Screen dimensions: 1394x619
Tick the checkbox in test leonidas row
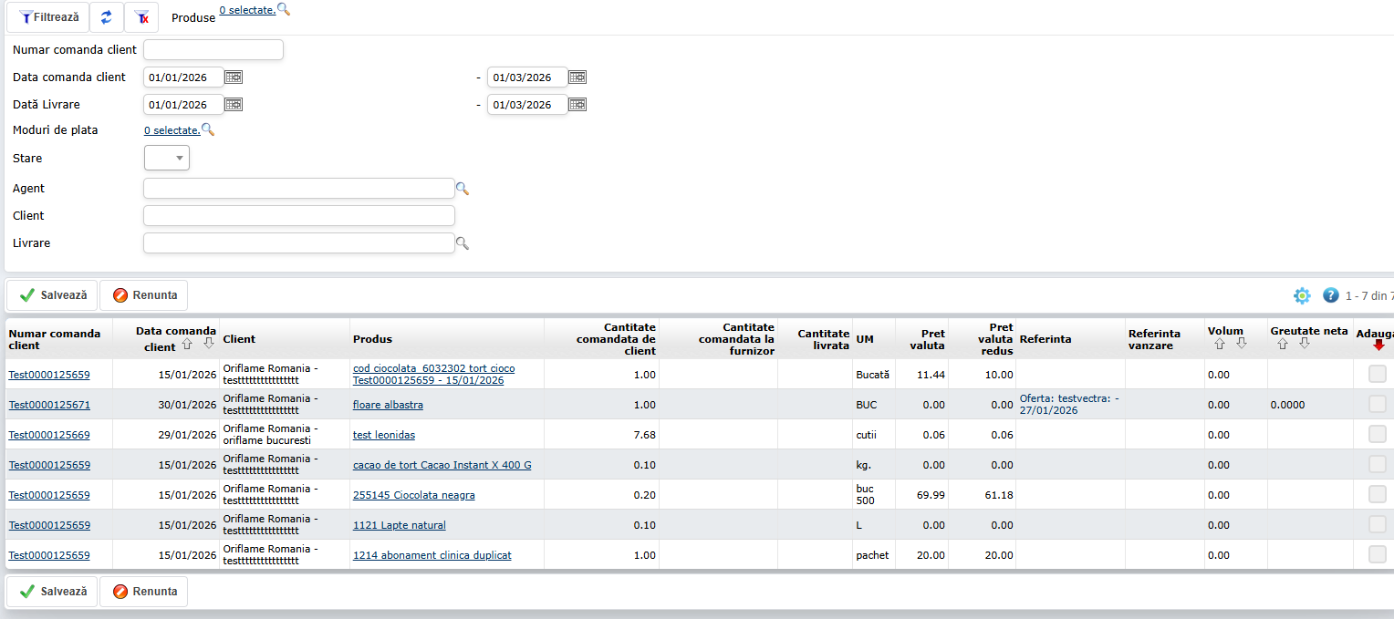1377,434
